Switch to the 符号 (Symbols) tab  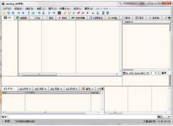click(x=140, y=18)
